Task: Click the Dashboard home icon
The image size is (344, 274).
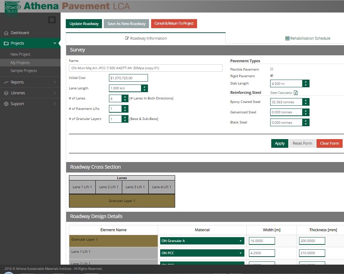Action: 6,33
